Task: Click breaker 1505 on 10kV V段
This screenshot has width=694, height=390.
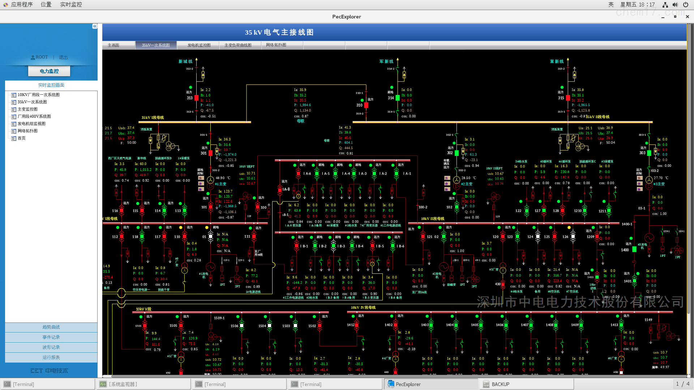Action: [x=181, y=326]
